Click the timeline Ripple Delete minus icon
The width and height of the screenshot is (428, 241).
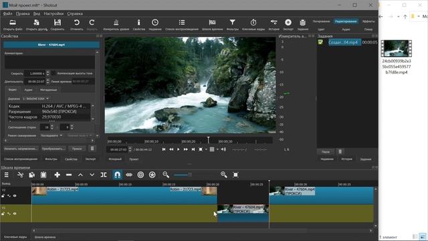(69, 175)
